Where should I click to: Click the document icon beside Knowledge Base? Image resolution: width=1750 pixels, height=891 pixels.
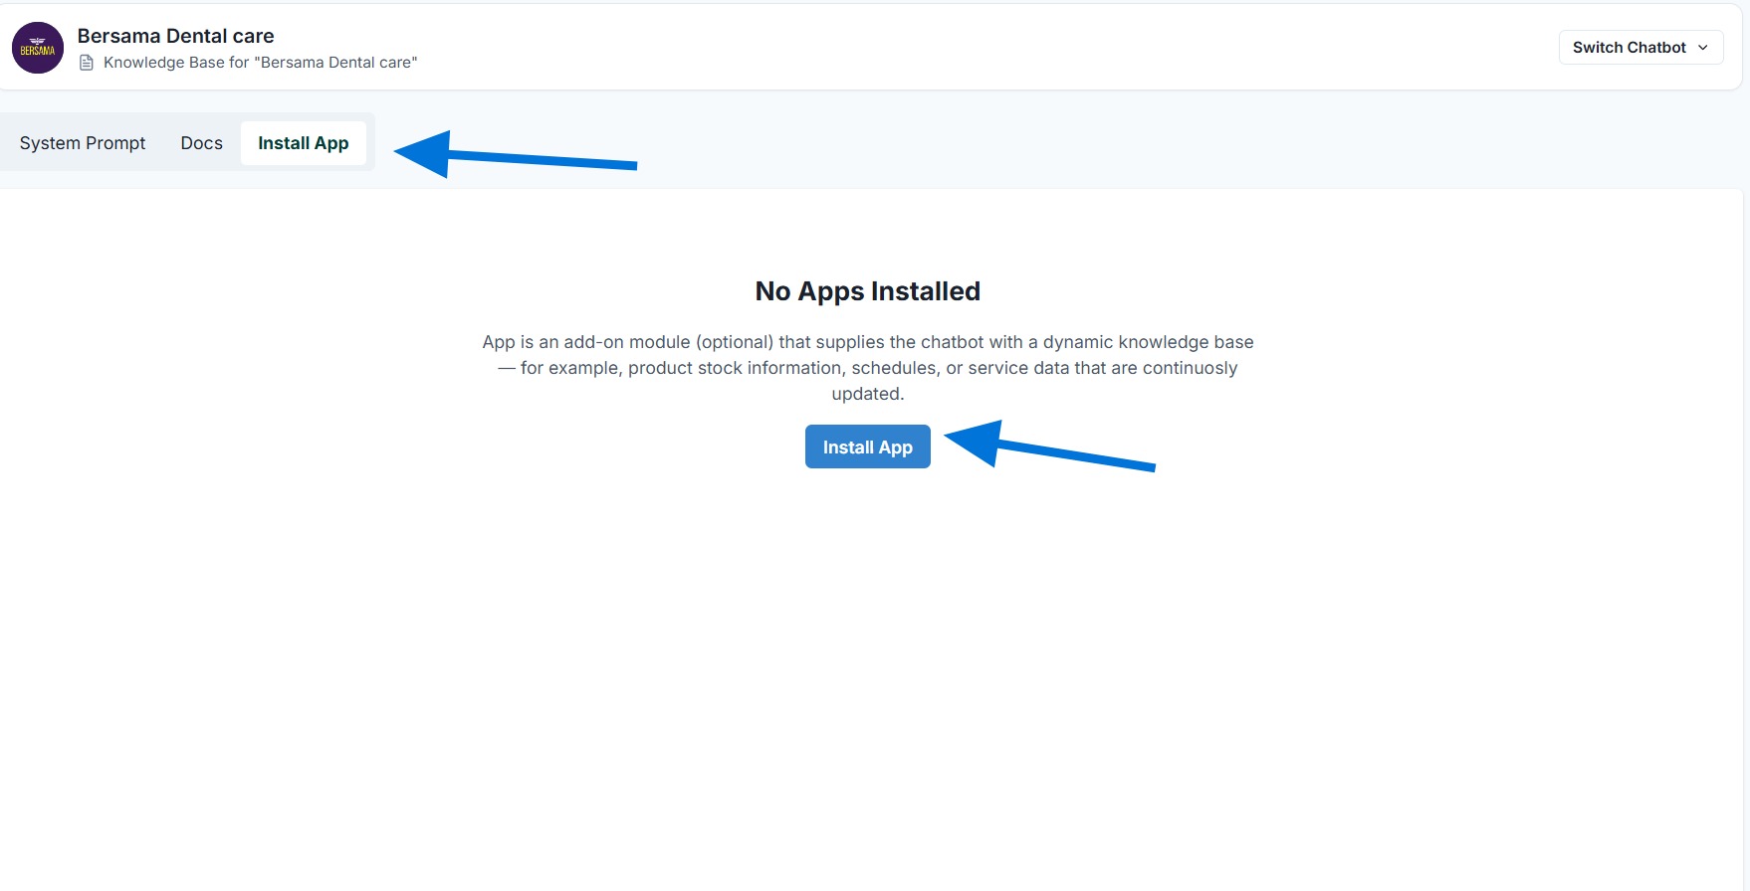tap(87, 63)
